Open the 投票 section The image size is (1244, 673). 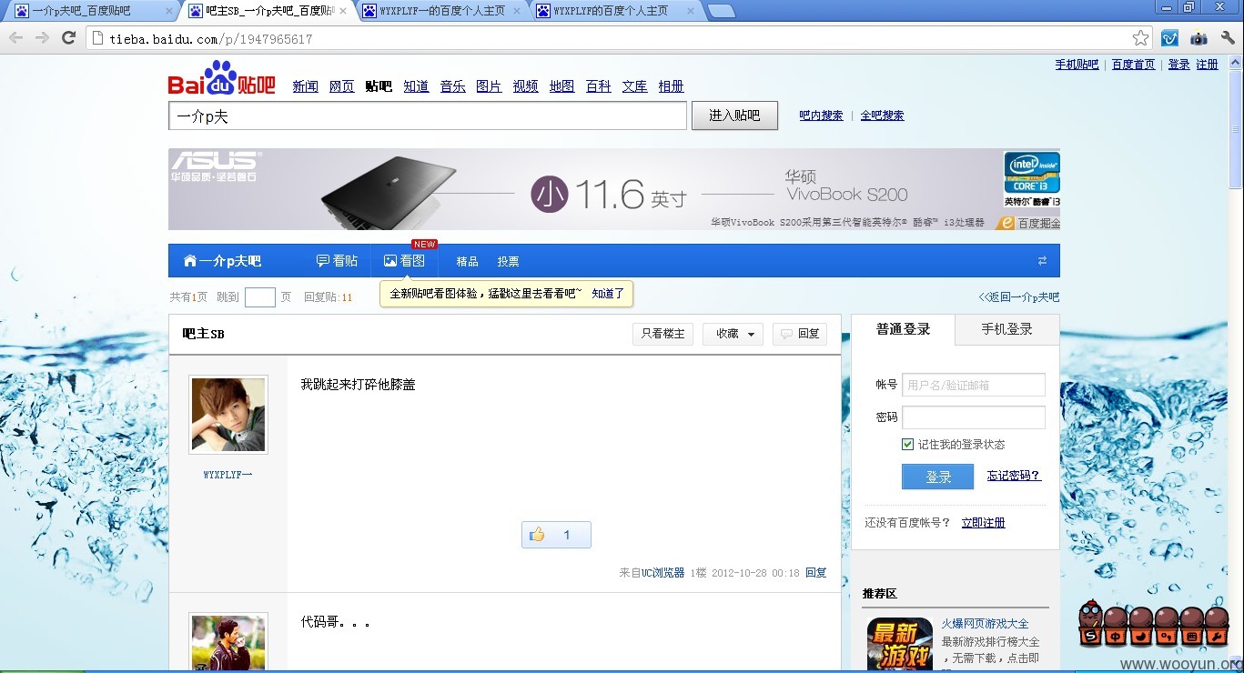pos(508,262)
